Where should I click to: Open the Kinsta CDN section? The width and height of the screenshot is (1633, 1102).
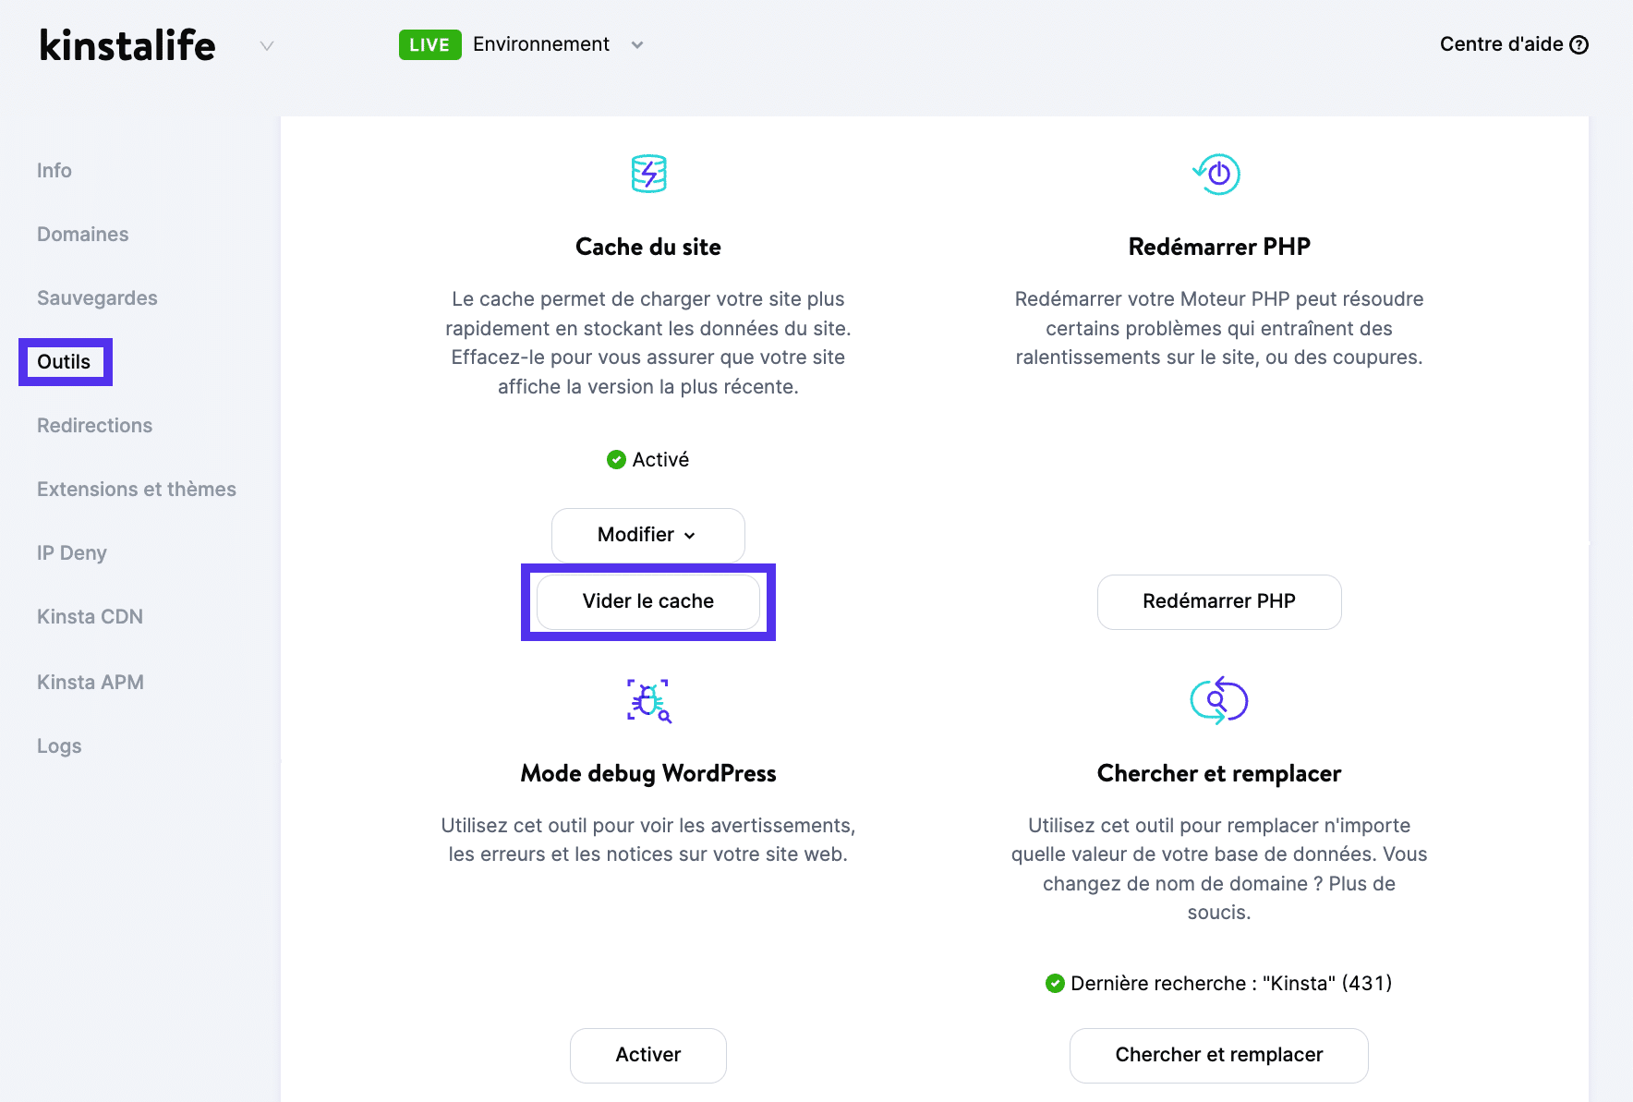tap(90, 616)
